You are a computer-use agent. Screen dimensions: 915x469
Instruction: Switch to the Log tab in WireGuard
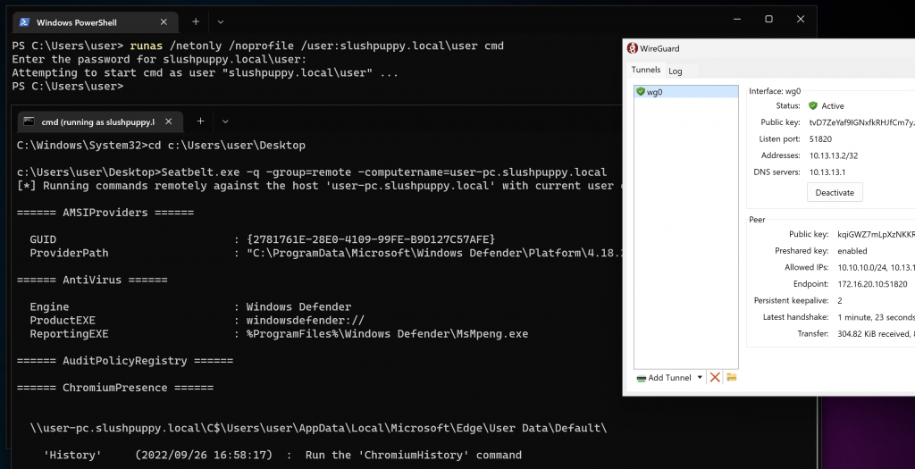[x=676, y=71]
